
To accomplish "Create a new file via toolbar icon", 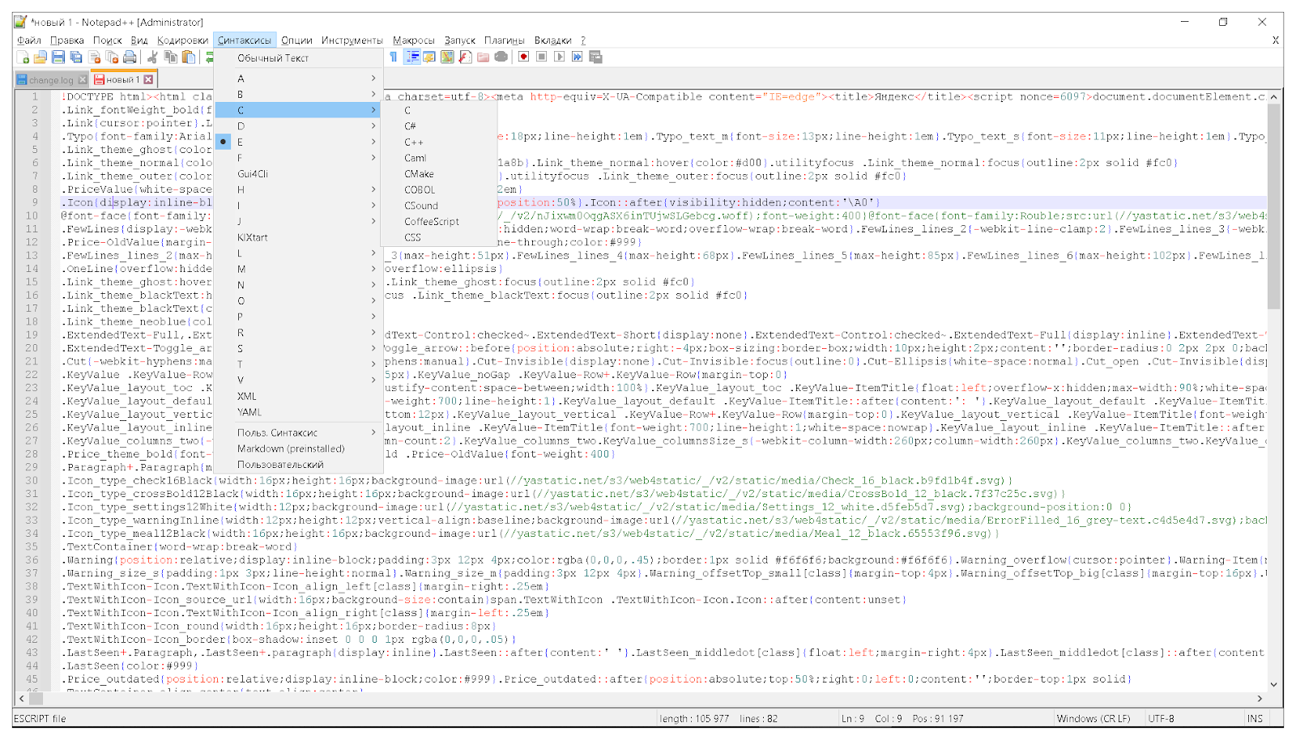I will (x=23, y=57).
